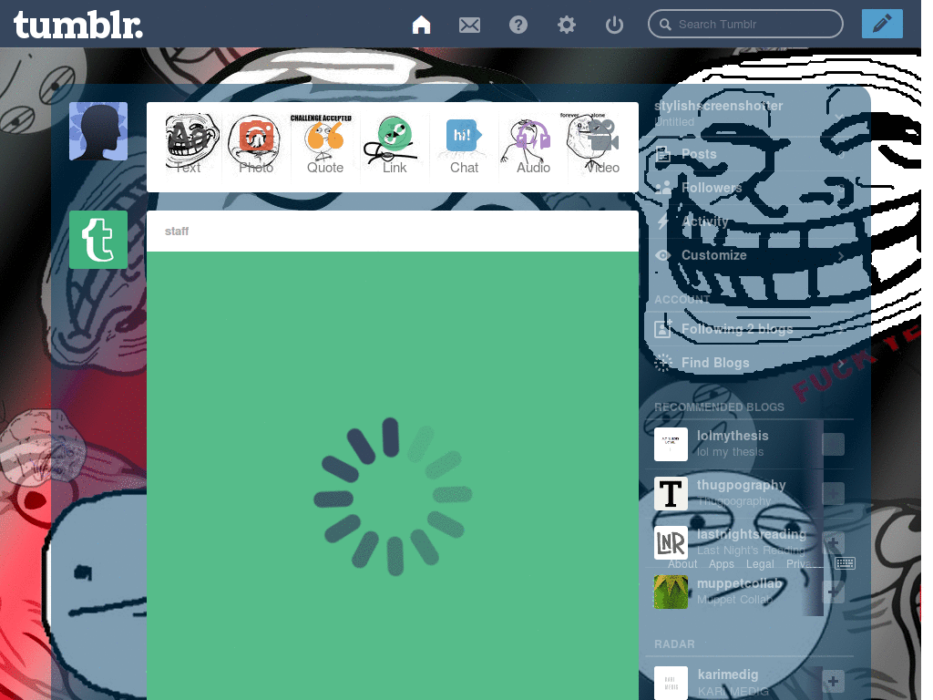This screenshot has width=933, height=700.
Task: Click the Legal footer link
Action: point(760,563)
